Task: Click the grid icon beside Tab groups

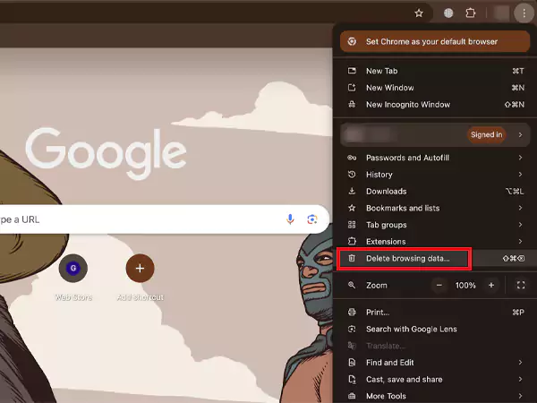Action: pos(352,225)
